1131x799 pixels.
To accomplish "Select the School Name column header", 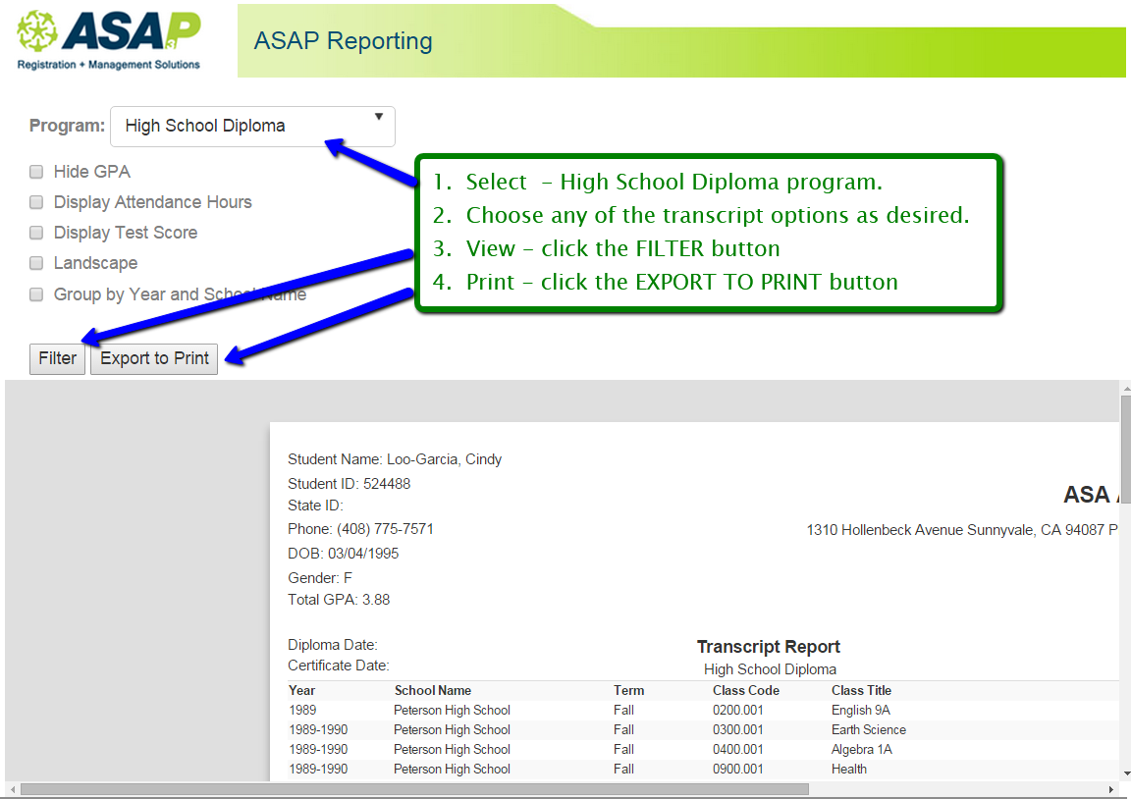I will [433, 690].
